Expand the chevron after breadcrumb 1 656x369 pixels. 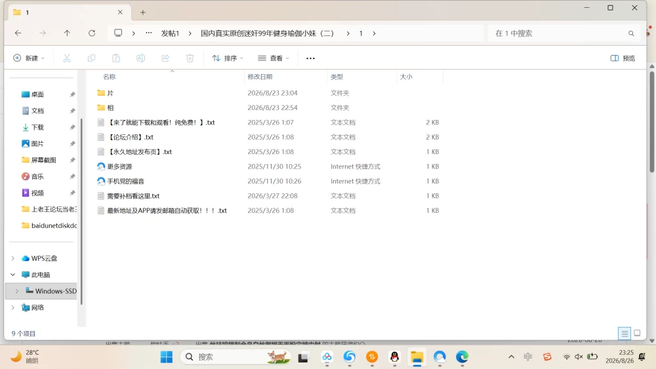coord(374,33)
